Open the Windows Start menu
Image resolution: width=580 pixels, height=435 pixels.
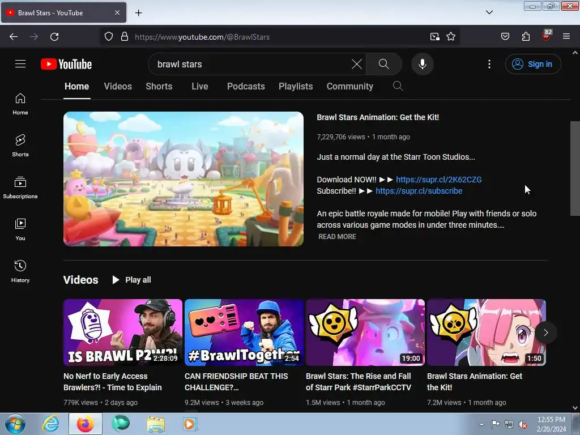pos(15,424)
